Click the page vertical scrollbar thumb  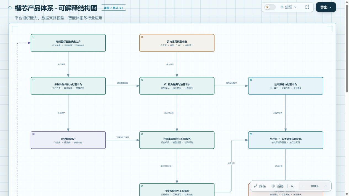(347, 48)
